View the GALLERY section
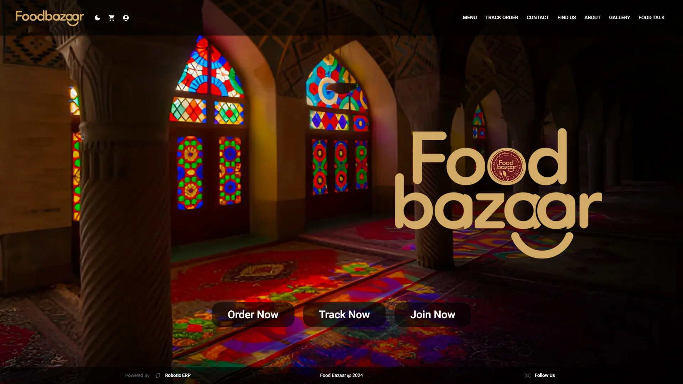Viewport: 683px width, 384px height. [619, 17]
